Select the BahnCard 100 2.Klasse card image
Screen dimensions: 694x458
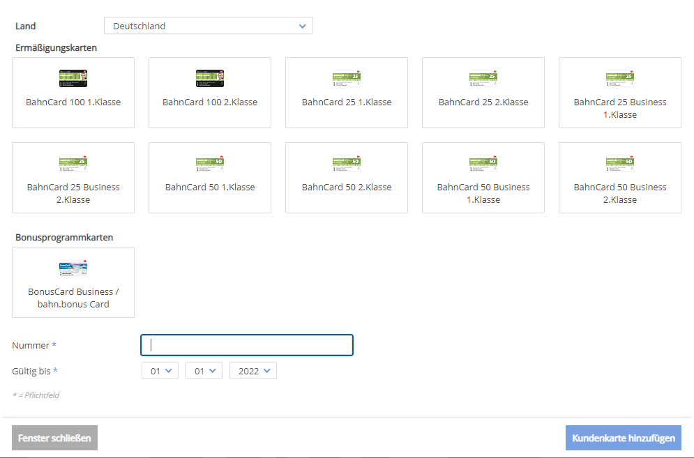click(210, 78)
